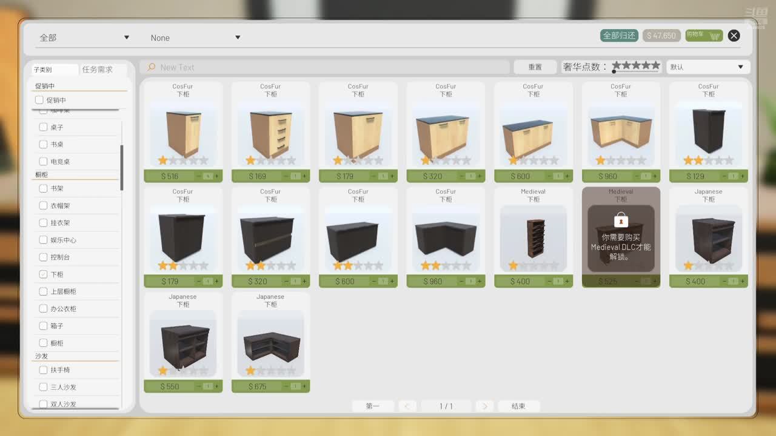Select the $516 CosFur cabinet thumbnail
This screenshot has height=436, width=776.
[183, 134]
